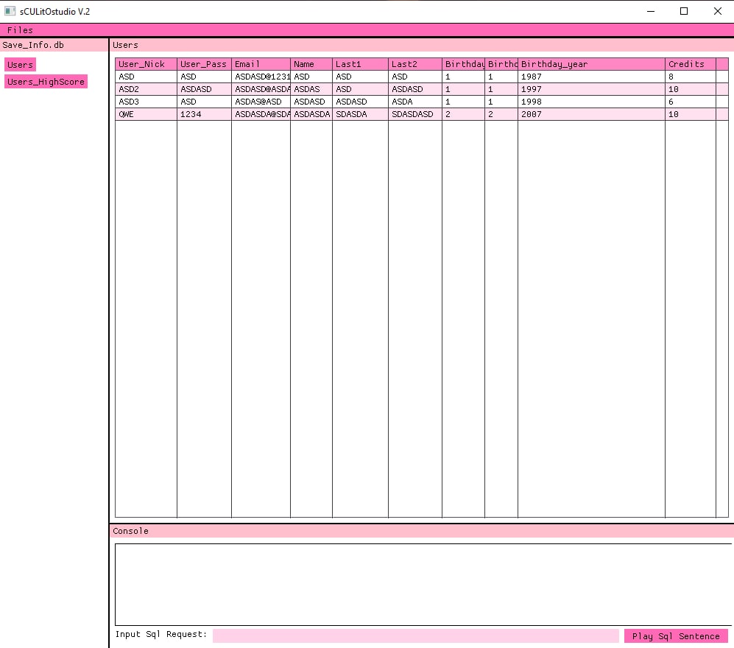Open the Users_HighScore table
This screenshot has height=648, width=734.
pos(46,82)
